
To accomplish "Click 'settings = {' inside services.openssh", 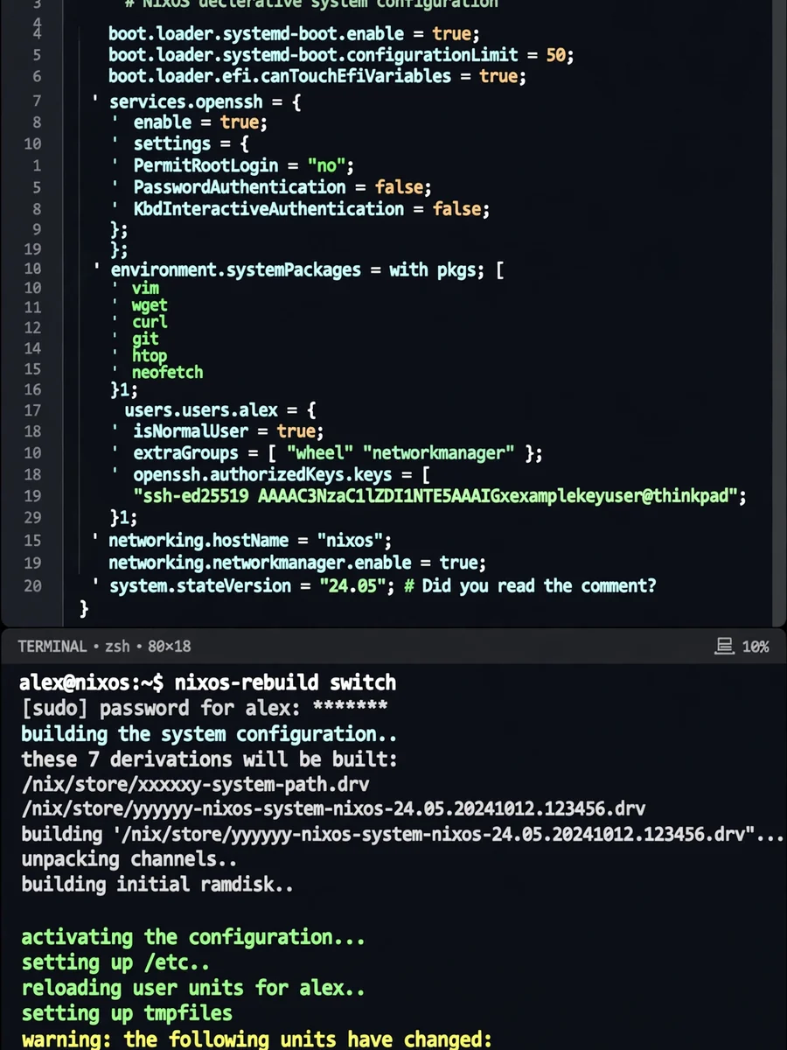I will tap(191, 143).
